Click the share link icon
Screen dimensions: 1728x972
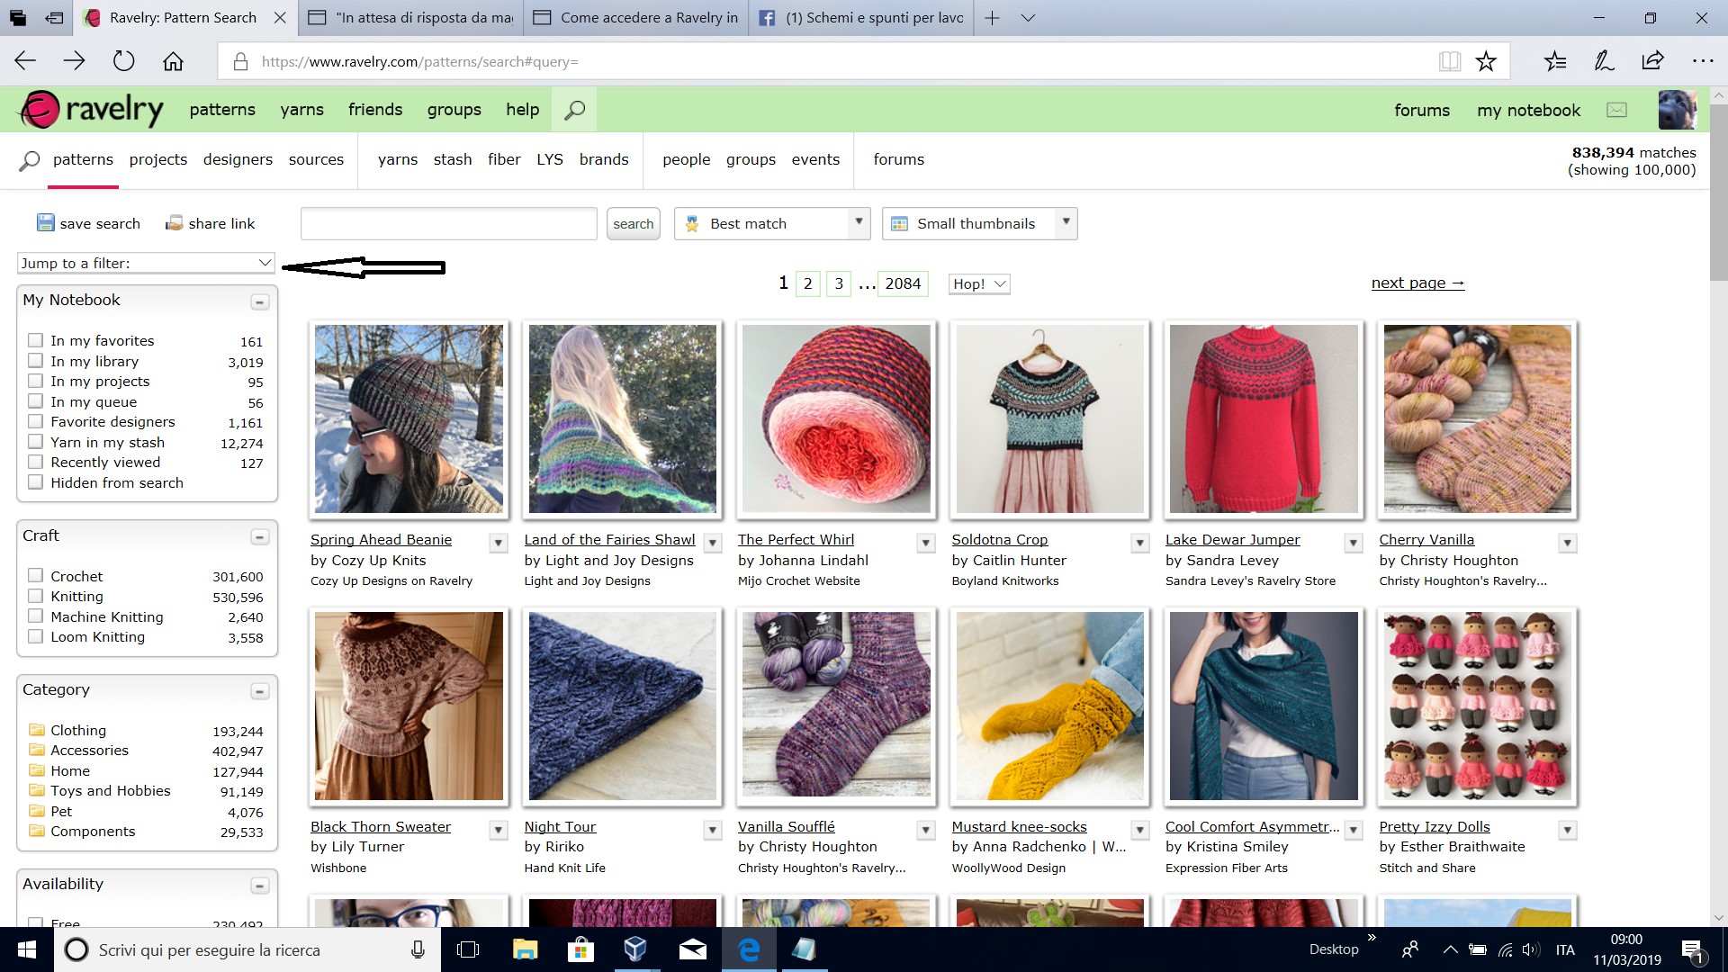[175, 223]
